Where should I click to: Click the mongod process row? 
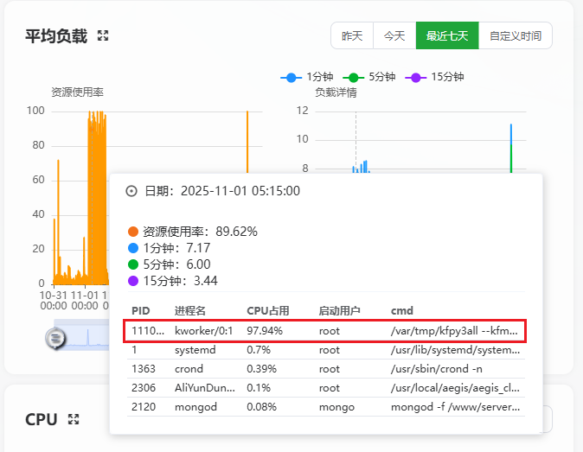[x=325, y=406]
